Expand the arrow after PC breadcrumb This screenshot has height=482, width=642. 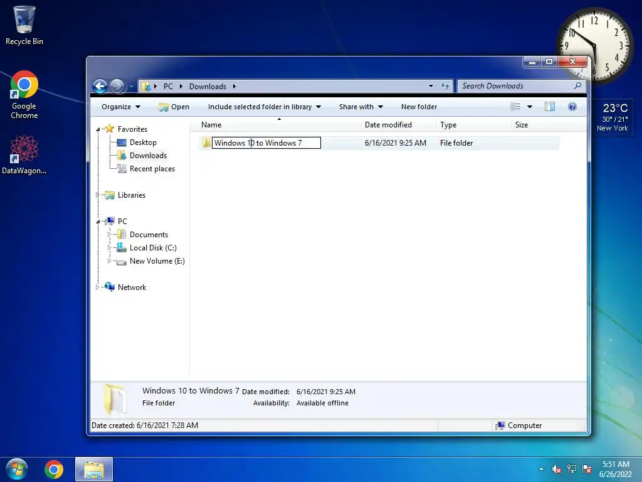181,86
